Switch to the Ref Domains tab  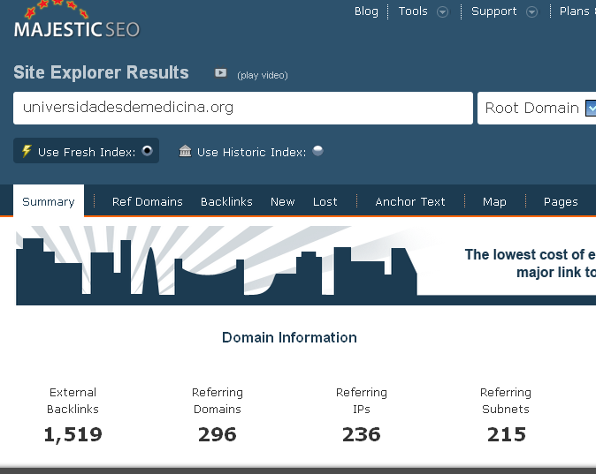coord(147,202)
